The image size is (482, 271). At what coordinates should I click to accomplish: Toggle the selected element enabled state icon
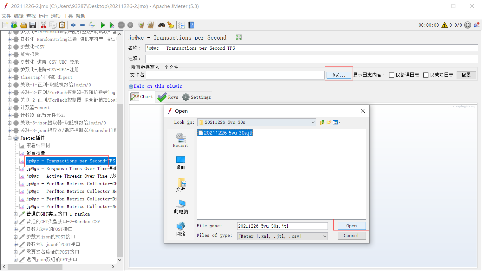[x=92, y=25]
